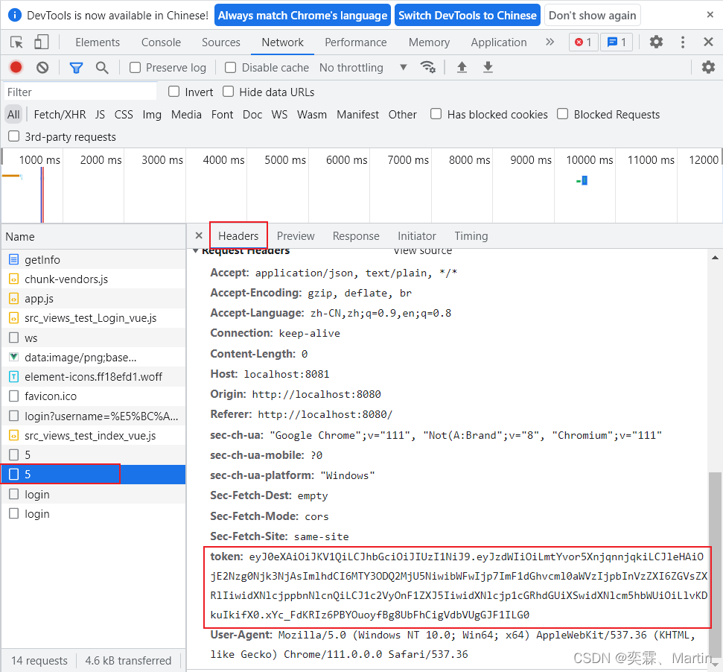This screenshot has width=723, height=672.
Task: Export HAR file with download arrow
Action: click(488, 67)
